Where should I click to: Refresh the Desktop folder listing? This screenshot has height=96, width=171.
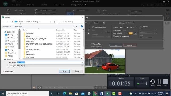tap(54, 22)
